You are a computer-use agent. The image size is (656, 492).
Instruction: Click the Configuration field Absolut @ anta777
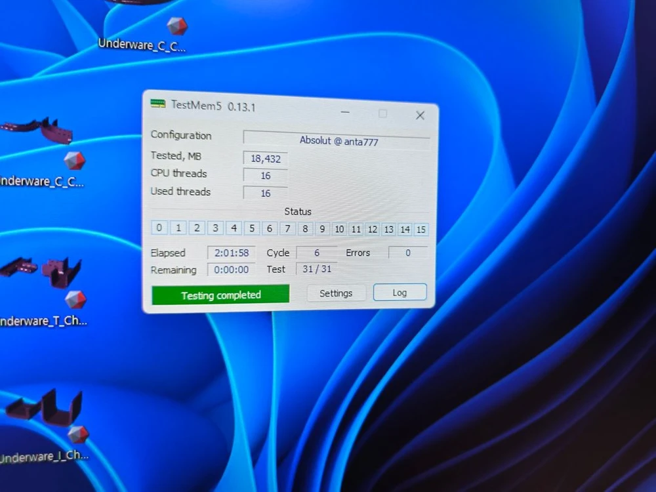(337, 140)
